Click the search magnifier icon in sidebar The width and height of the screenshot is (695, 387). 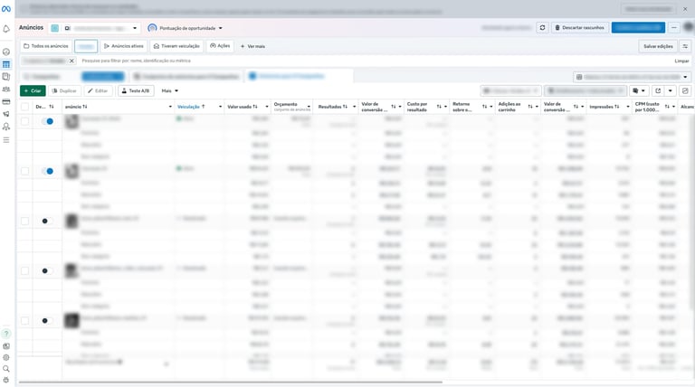click(6, 368)
